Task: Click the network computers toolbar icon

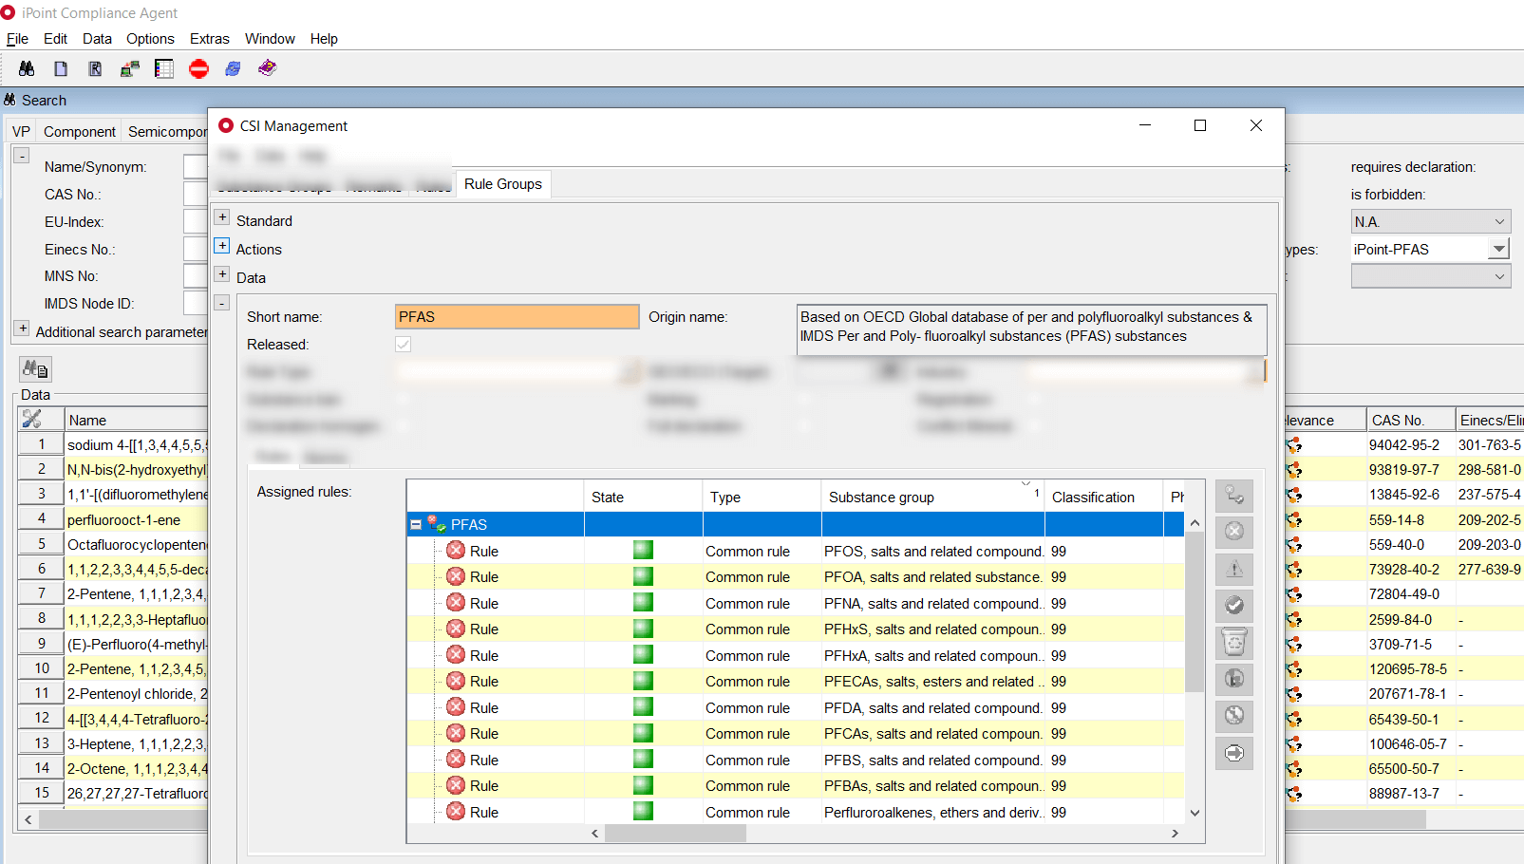Action: (130, 68)
